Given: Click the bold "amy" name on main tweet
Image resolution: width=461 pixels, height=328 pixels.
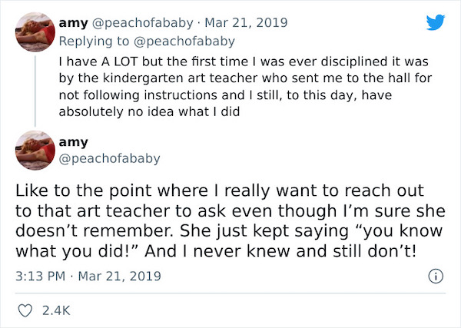Looking at the screenshot, I should pos(74,142).
